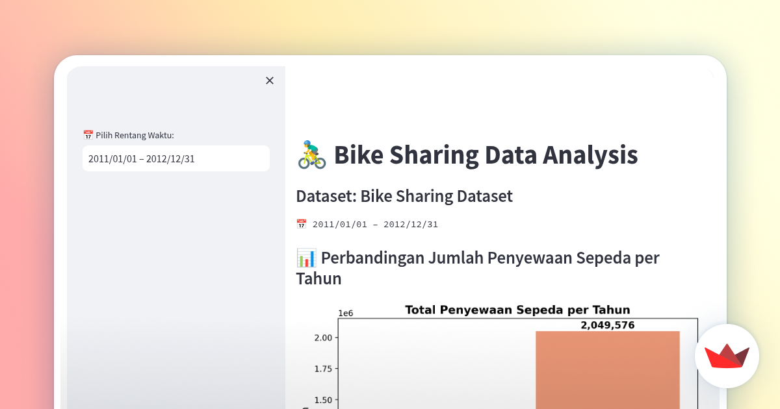Click the bicyclist emoji icon in the title
This screenshot has width=780, height=409.
(x=312, y=155)
